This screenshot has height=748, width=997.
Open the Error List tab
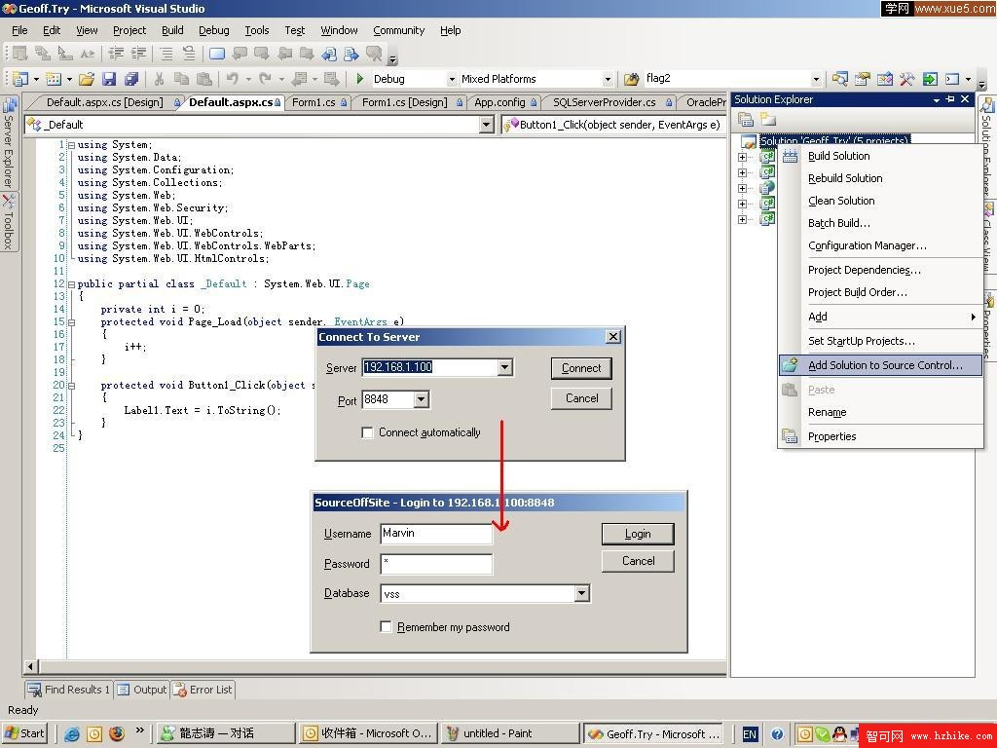[x=203, y=690]
